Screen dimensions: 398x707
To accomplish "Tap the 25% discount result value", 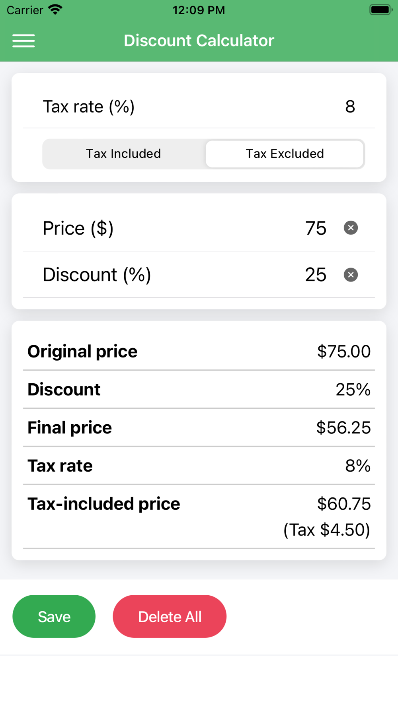I will click(x=353, y=390).
